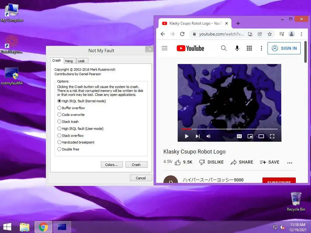
Task: Open more actions ellipsis under video
Action: pyautogui.click(x=289, y=163)
